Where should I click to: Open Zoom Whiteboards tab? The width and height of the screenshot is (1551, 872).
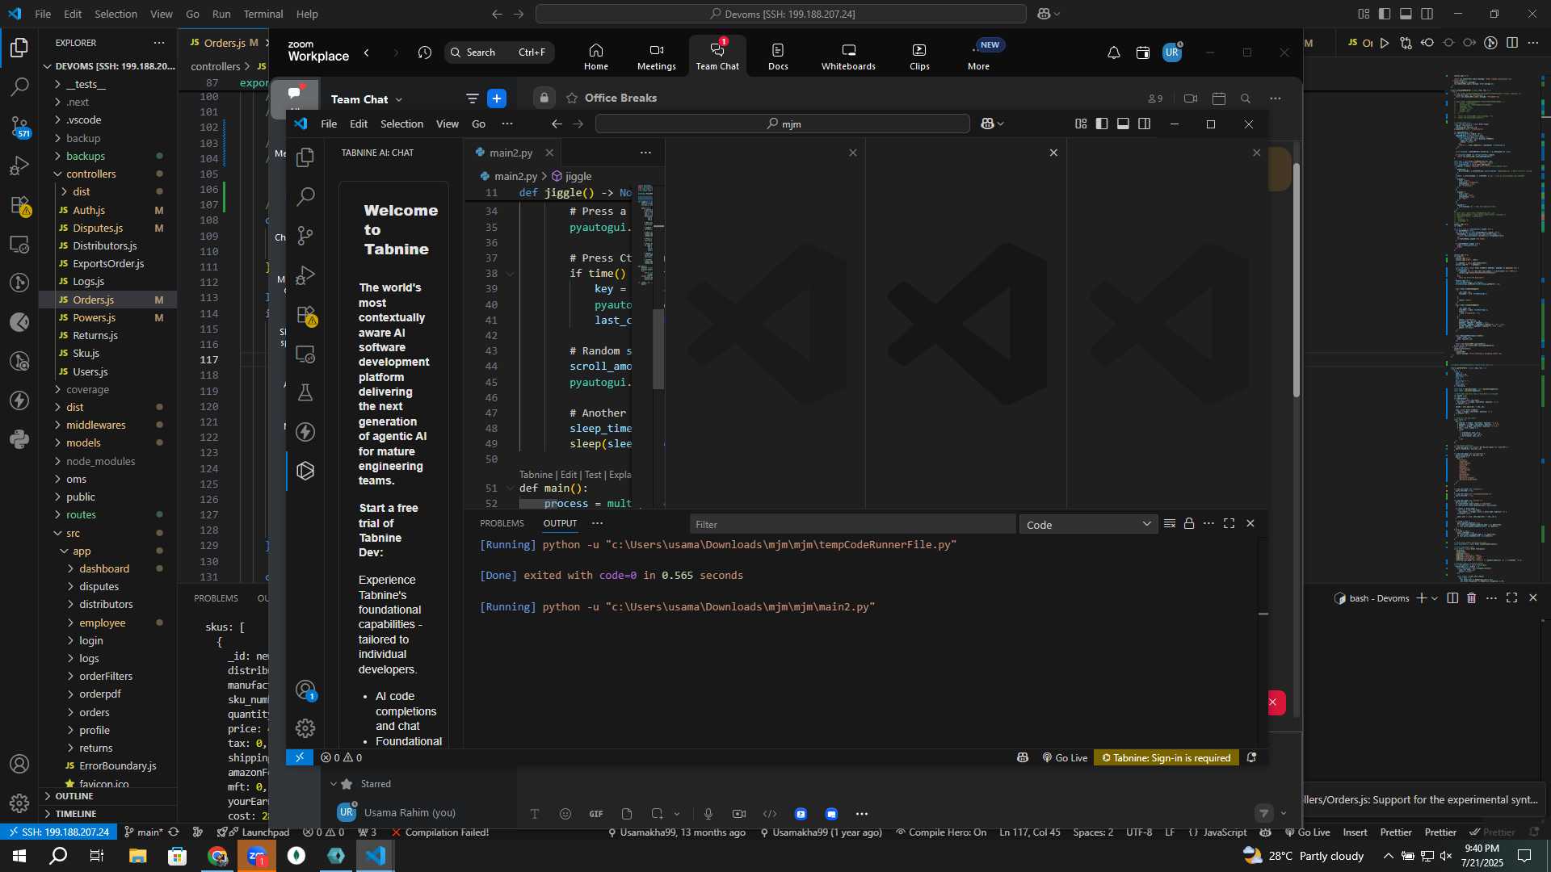point(848,57)
